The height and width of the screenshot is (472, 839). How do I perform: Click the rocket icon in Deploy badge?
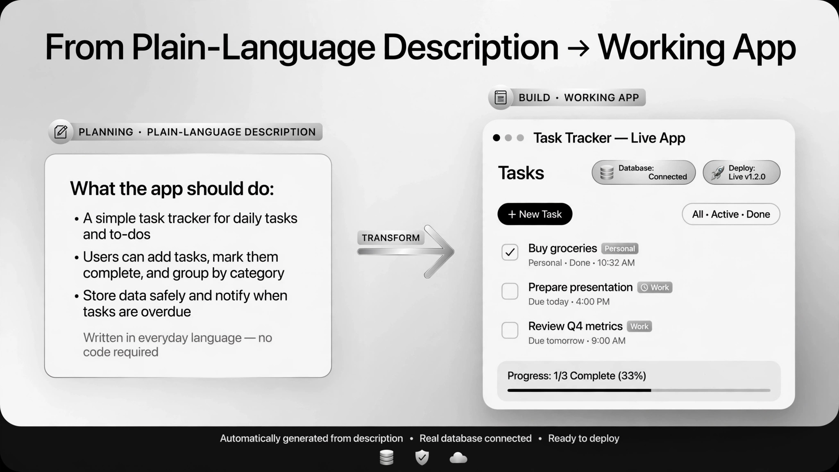pyautogui.click(x=717, y=172)
